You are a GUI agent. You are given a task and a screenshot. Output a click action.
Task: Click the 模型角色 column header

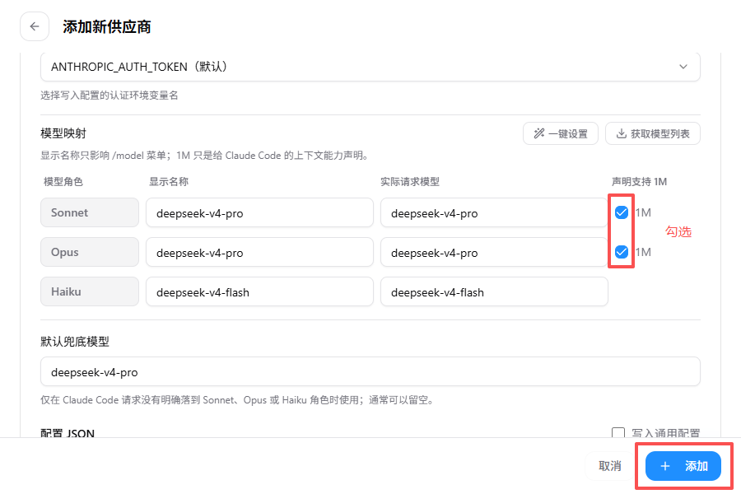[x=63, y=181]
